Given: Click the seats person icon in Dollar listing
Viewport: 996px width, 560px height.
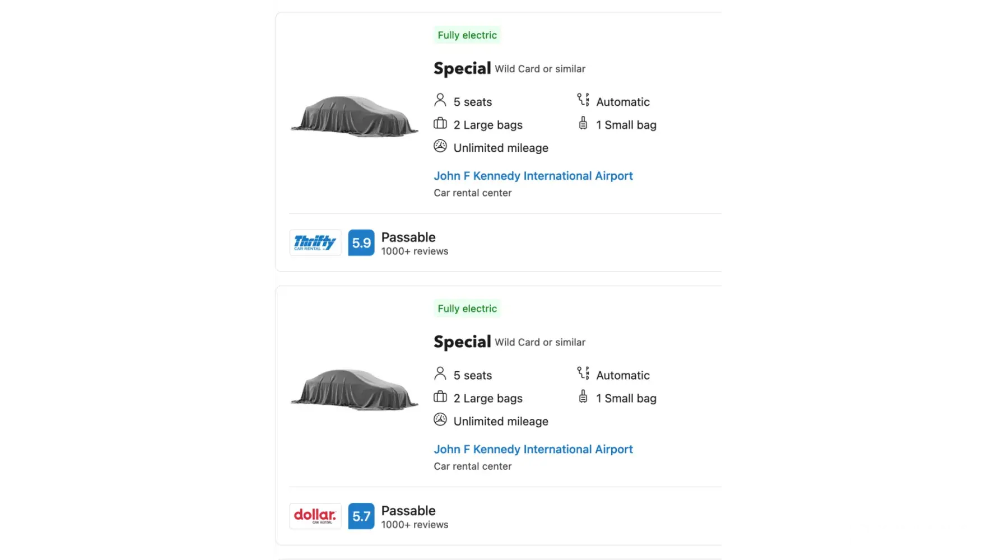Looking at the screenshot, I should click(440, 374).
